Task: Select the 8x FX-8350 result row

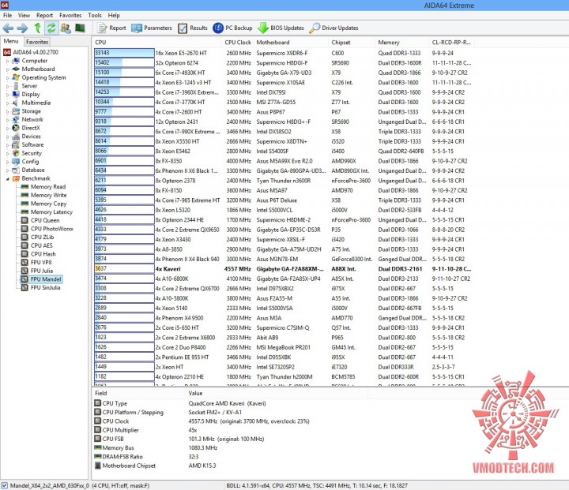Action: pyautogui.click(x=282, y=161)
